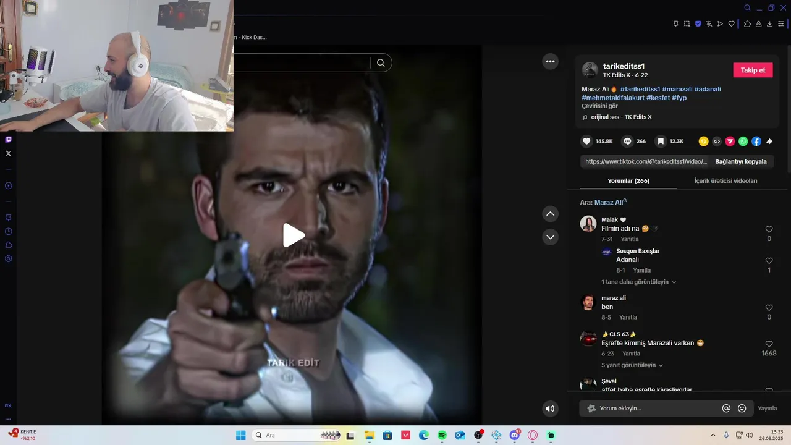
Task: Click the yellow repost icon
Action: tap(703, 142)
